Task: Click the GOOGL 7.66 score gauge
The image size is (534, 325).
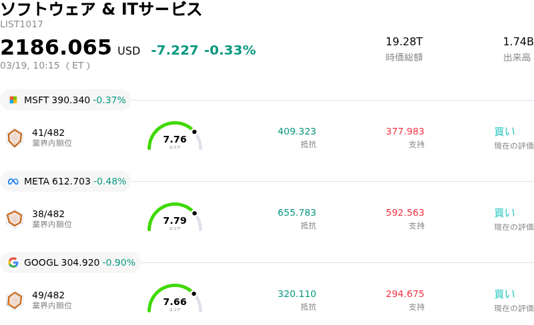Action: pos(174,300)
